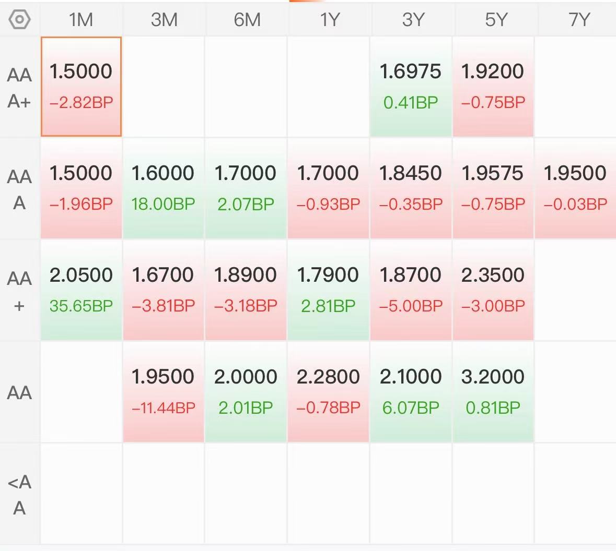The image size is (616, 551).
Task: Open AA+ 1M cell with 35.65BP
Action: (82, 291)
